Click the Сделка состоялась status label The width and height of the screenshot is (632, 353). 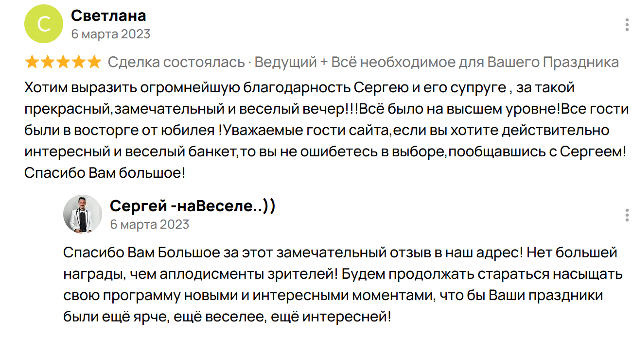[x=176, y=62]
